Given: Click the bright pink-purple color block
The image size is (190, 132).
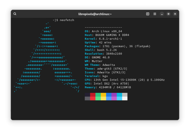Looking at the screenshot, I should pos(114,98).
